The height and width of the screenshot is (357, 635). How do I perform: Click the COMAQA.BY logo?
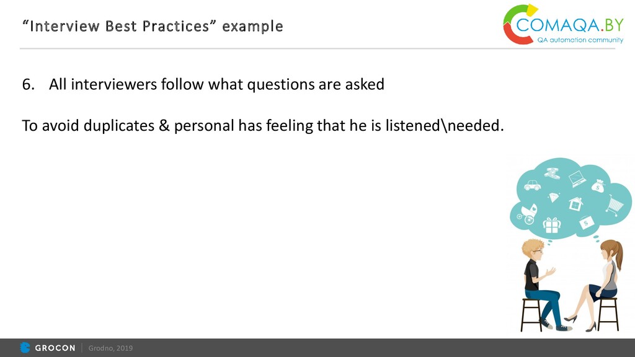coord(563,24)
